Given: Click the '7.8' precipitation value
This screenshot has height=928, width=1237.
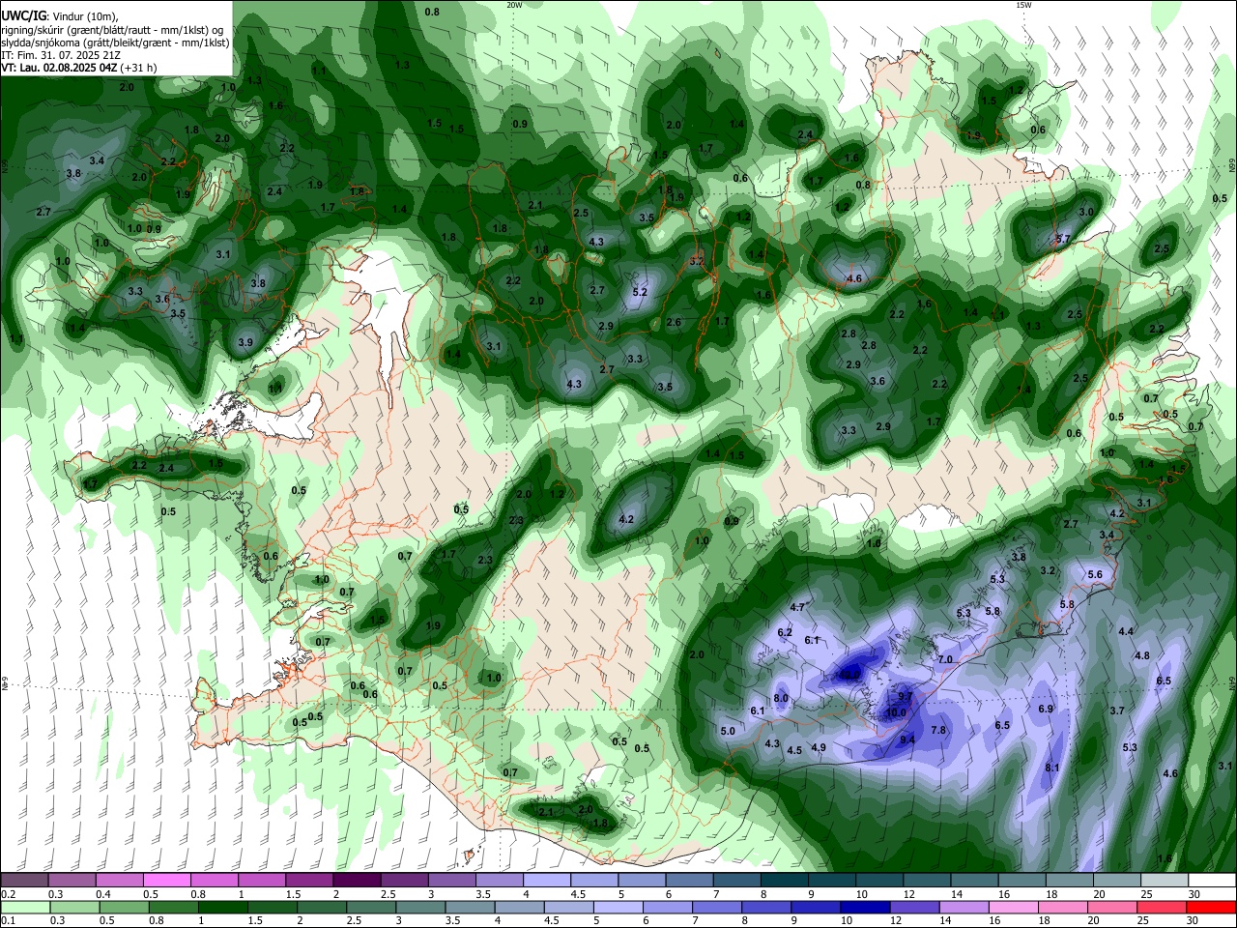Looking at the screenshot, I should click(x=937, y=730).
